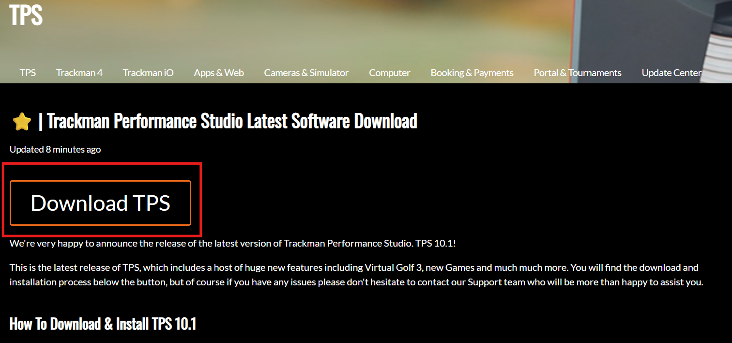The width and height of the screenshot is (732, 343).
Task: Go to the Trackman 4 section
Action: 79,73
